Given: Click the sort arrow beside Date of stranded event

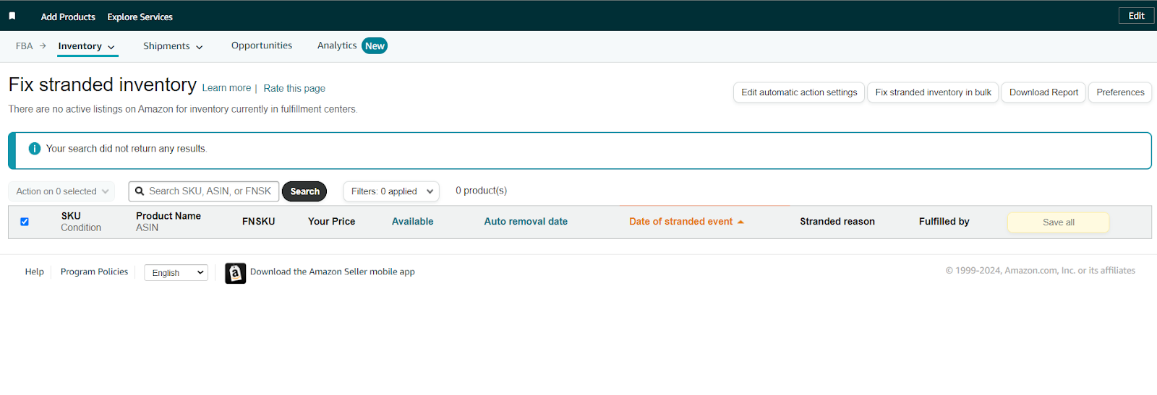Looking at the screenshot, I should coord(740,222).
